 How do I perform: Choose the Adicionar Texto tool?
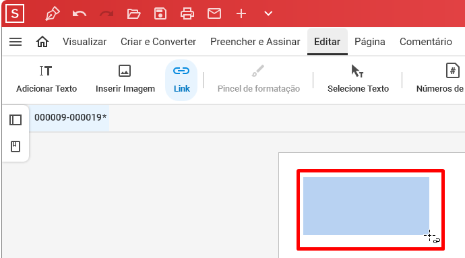tap(46, 79)
